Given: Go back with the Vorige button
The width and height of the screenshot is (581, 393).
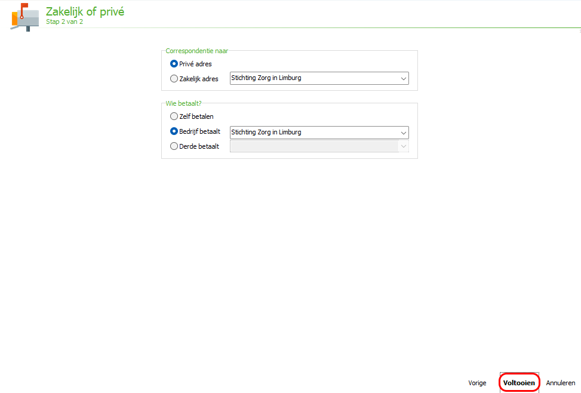Looking at the screenshot, I should coord(477,383).
